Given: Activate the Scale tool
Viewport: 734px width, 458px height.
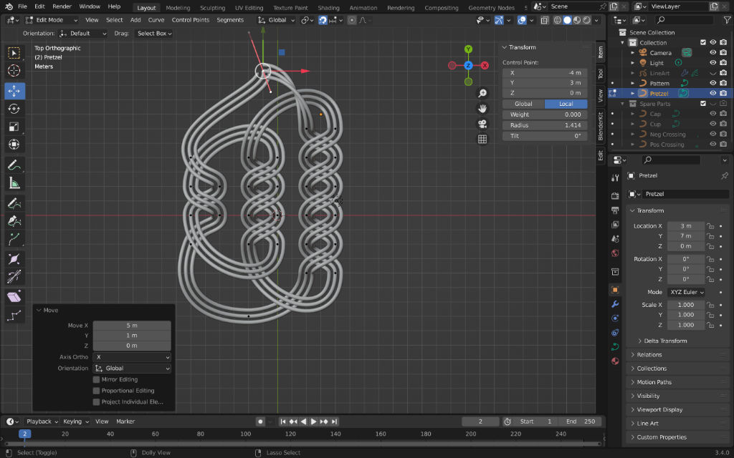Looking at the screenshot, I should (14, 127).
